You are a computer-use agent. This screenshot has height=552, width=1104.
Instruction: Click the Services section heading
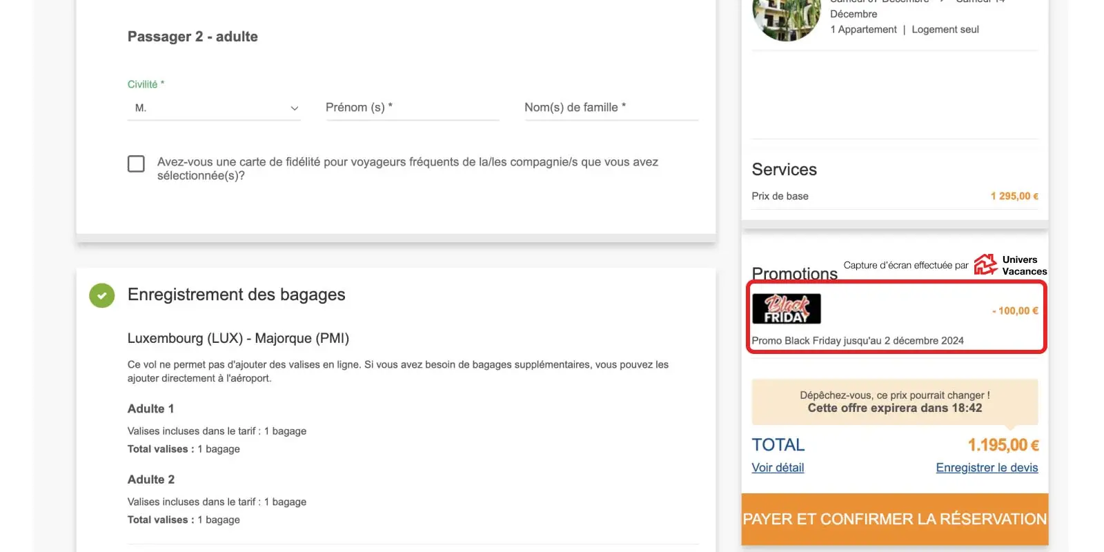(784, 170)
